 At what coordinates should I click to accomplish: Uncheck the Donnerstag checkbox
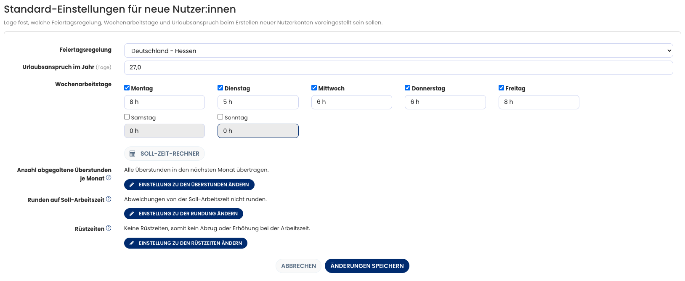(407, 88)
